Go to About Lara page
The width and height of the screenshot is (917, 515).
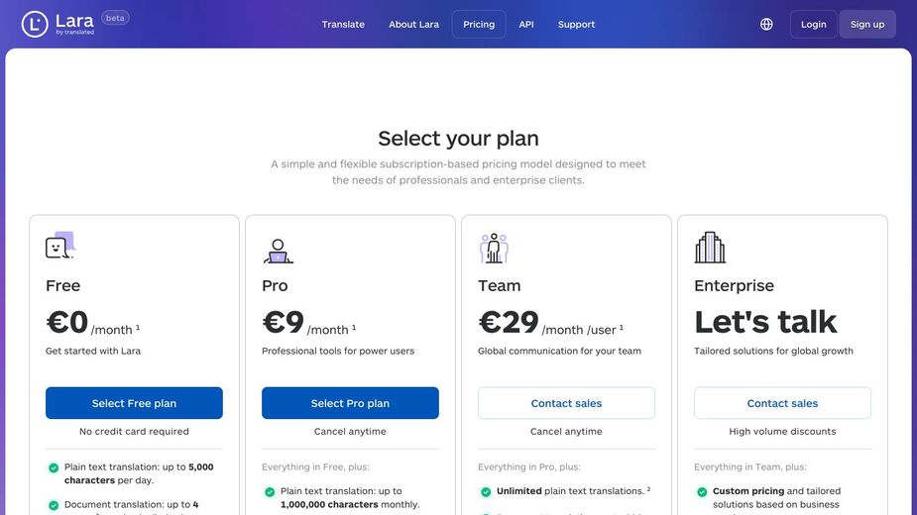click(413, 24)
